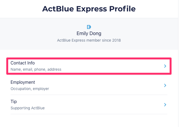
Task: Click "ActBlue Express member since 2018" text
Action: click(89, 40)
